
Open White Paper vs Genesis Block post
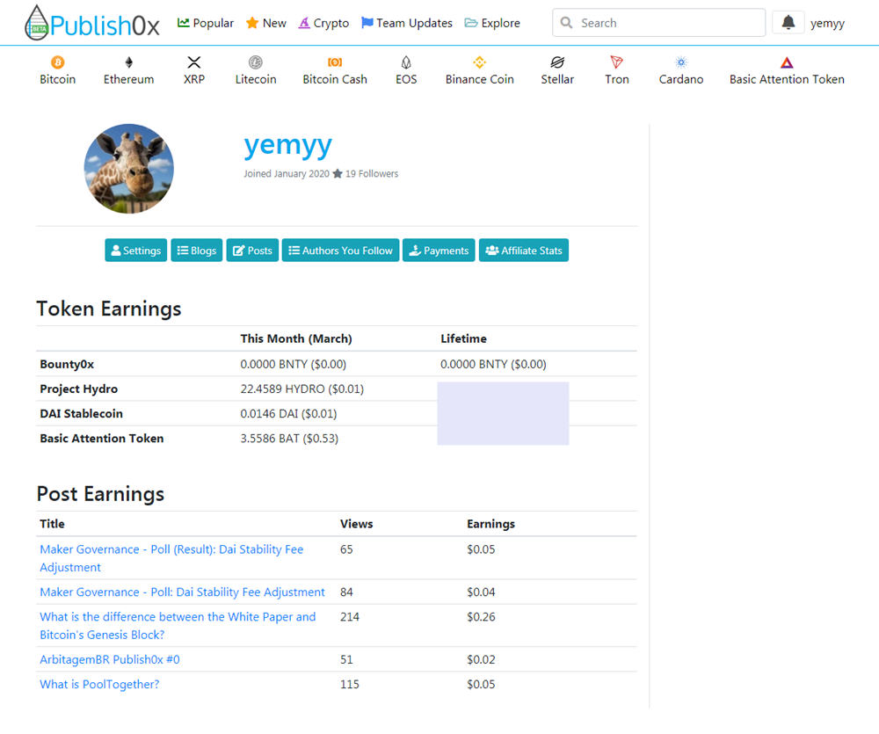[178, 625]
